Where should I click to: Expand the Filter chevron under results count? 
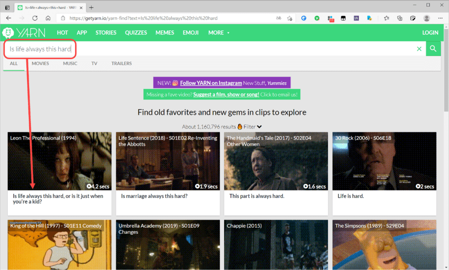pos(259,126)
